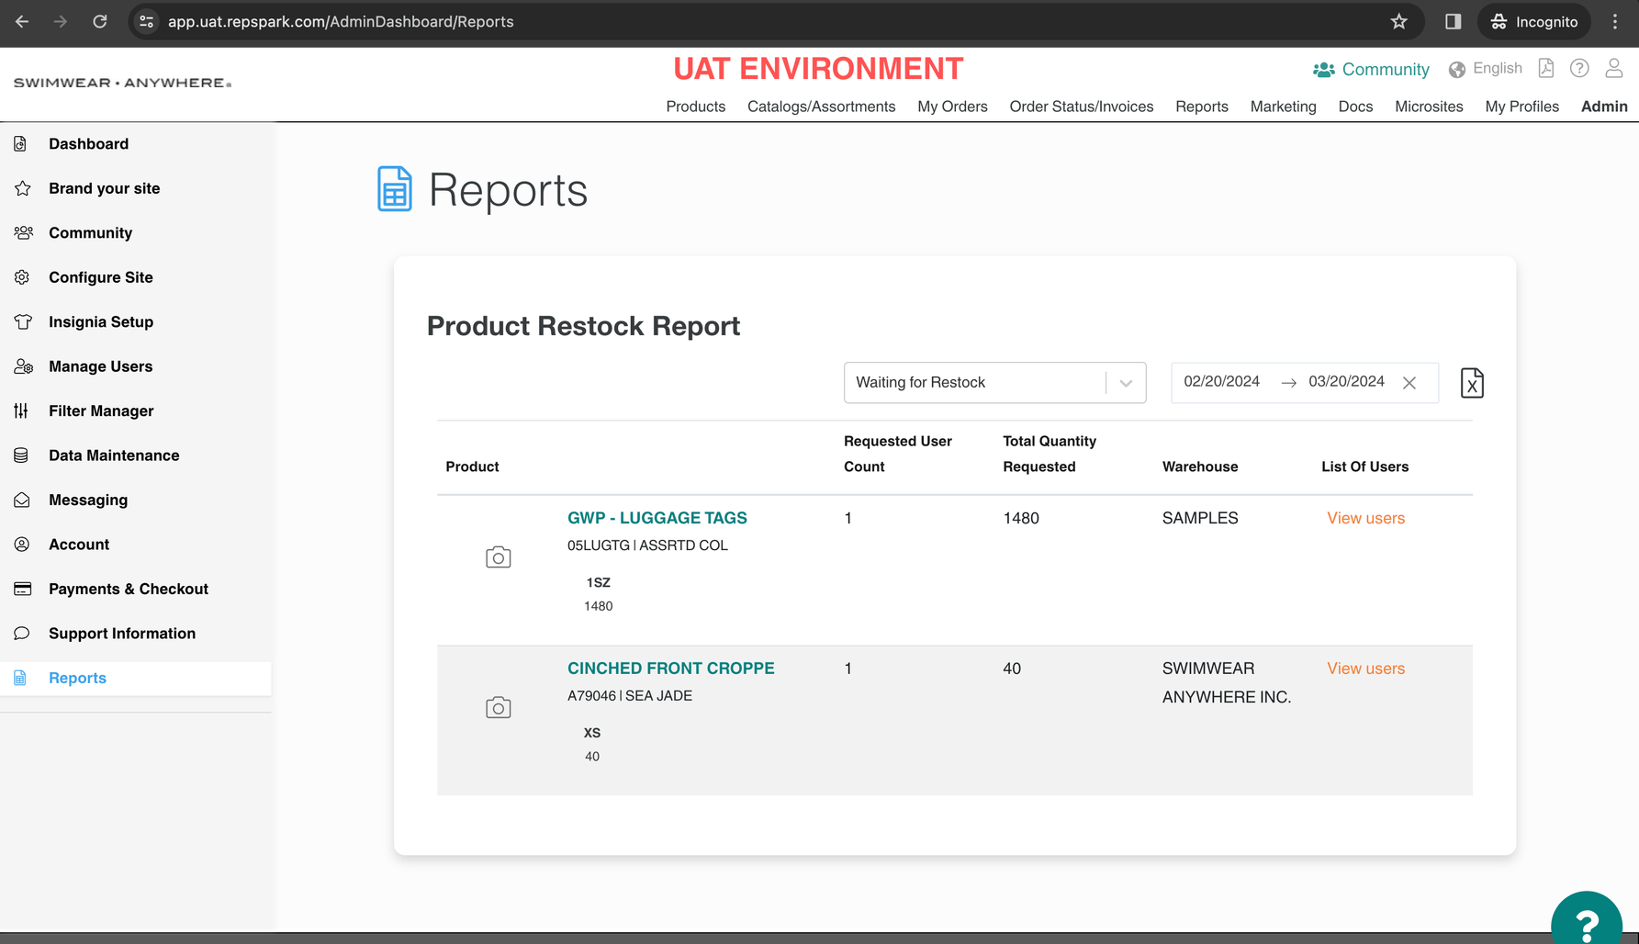The height and width of the screenshot is (944, 1639).
Task: Open the Docs menu
Action: click(1355, 107)
